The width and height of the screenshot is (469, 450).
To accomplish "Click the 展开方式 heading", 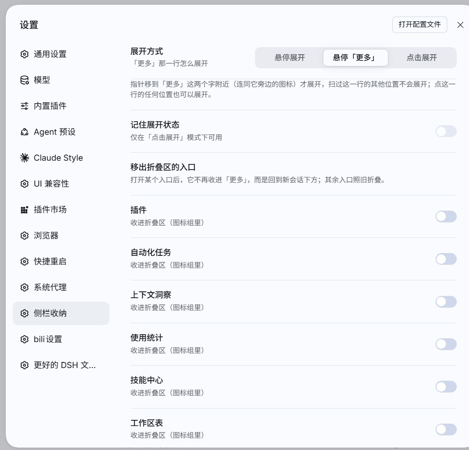I will (147, 51).
